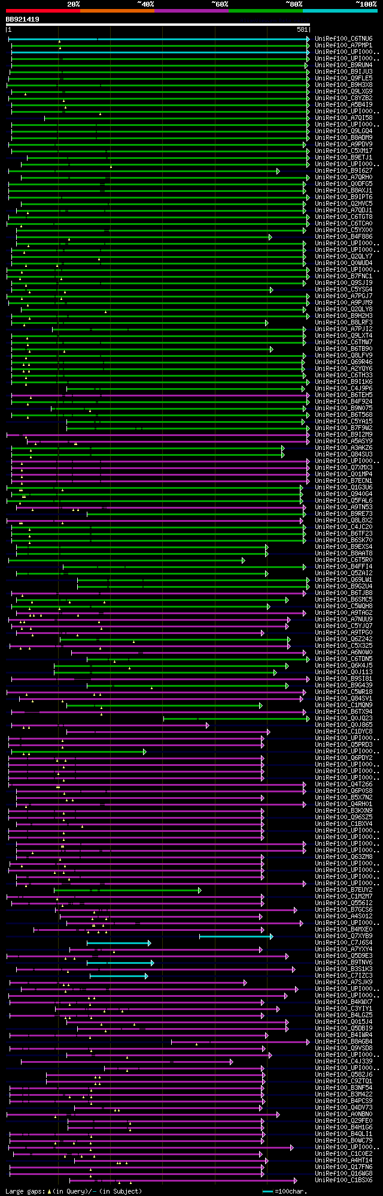
Task: Select UniRef100_C1DYC8 label
Action: [344, 732]
